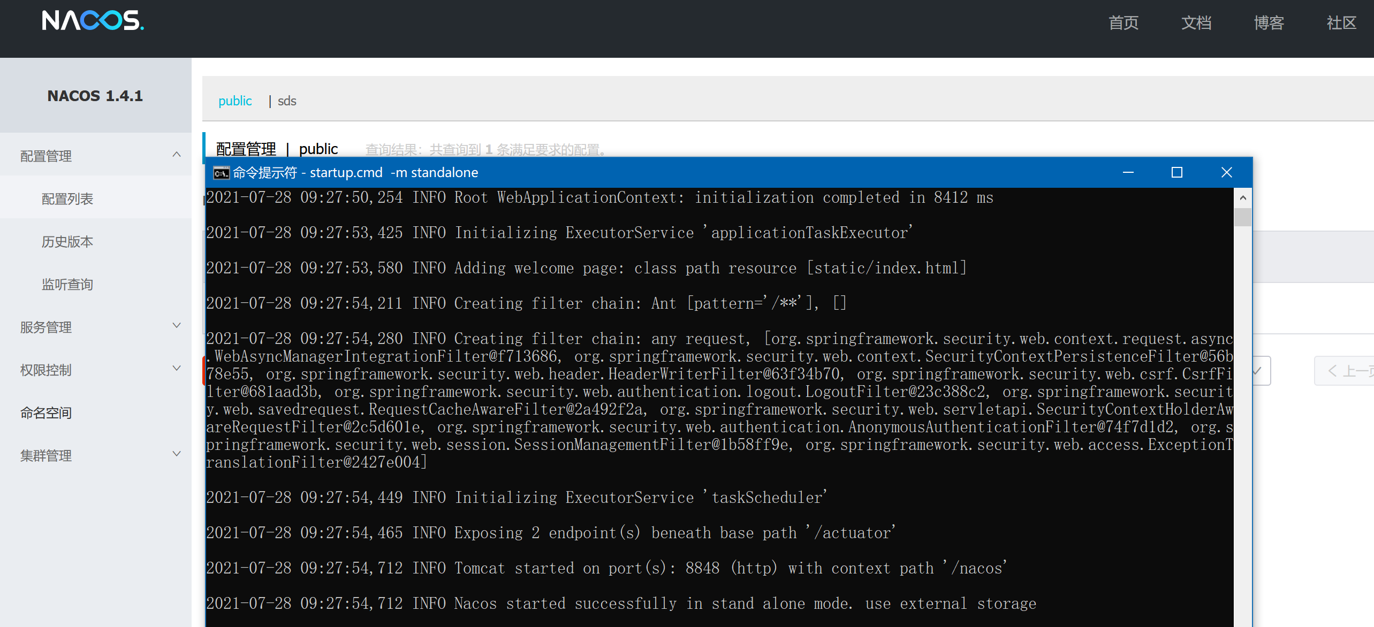The image size is (1374, 627).
Task: Select the public namespace tab
Action: pos(235,101)
